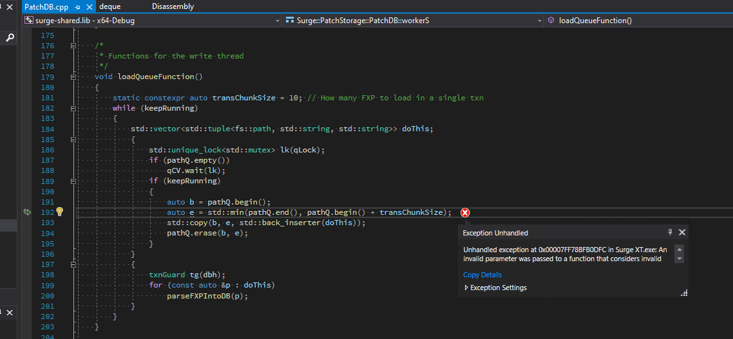Click the exception message scroll down arrow
This screenshot has height=339, width=733.
tap(680, 259)
